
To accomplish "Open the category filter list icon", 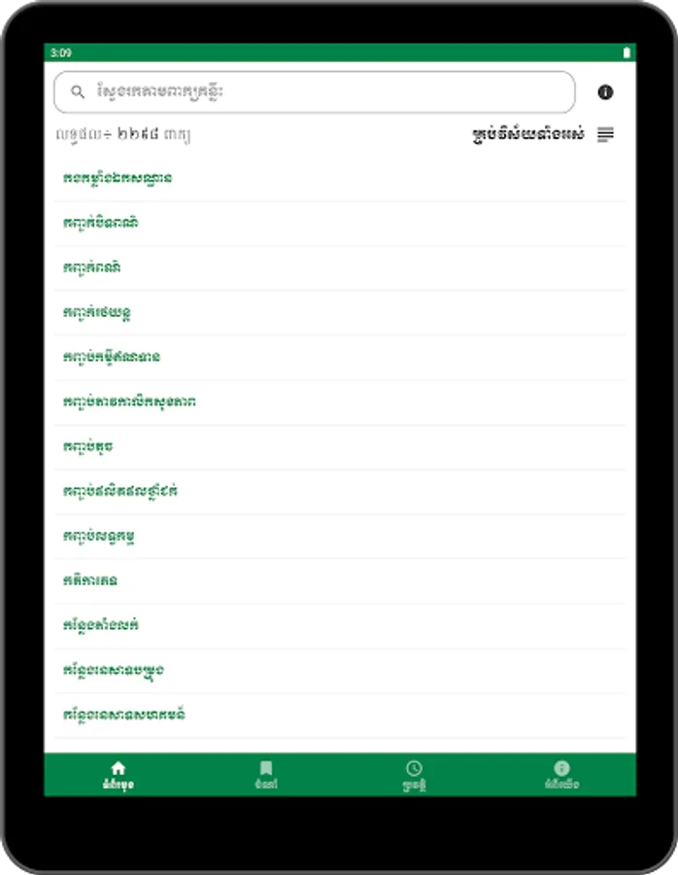I will 605,135.
